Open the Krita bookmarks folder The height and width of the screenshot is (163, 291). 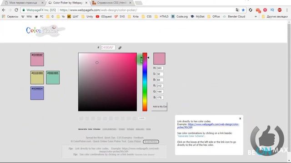133,16
